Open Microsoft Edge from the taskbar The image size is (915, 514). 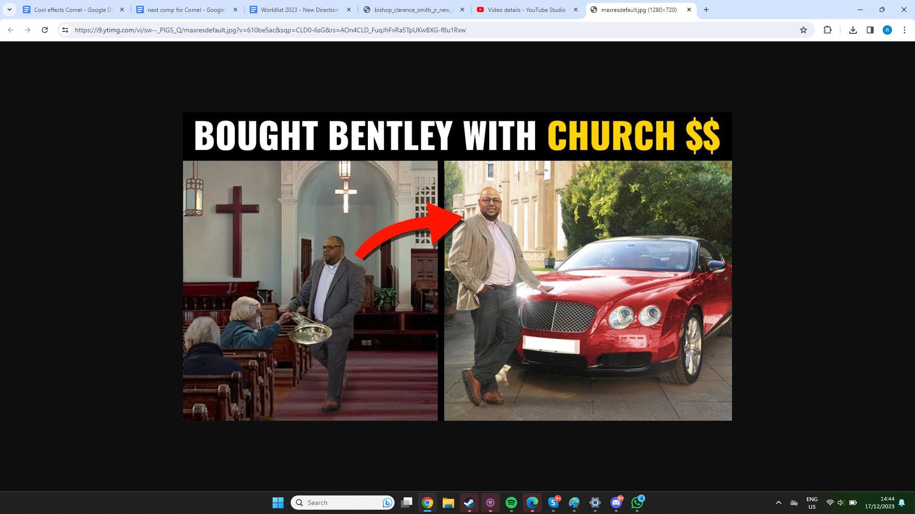coord(532,503)
